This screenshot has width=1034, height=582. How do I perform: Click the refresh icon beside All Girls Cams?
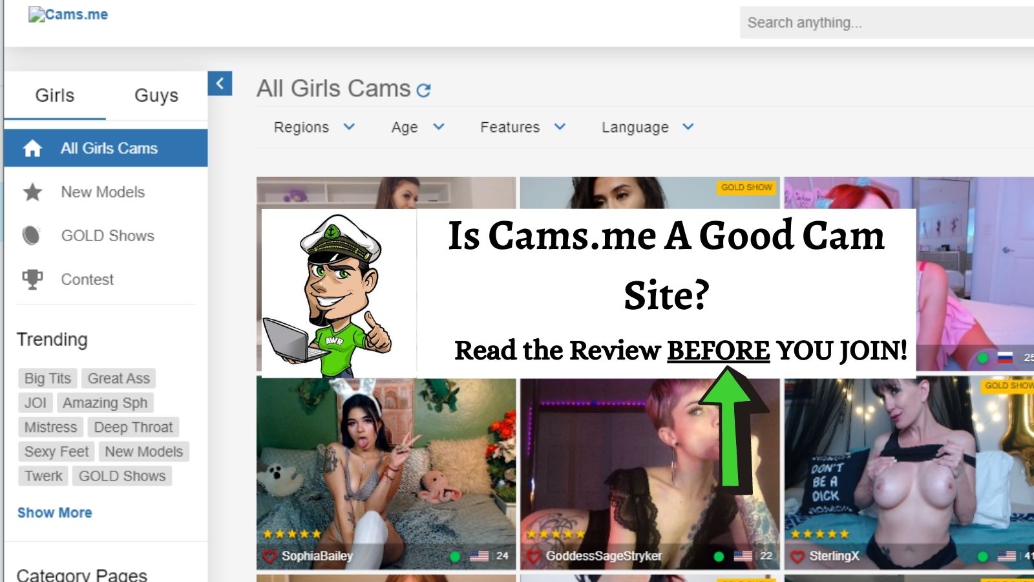[x=423, y=90]
